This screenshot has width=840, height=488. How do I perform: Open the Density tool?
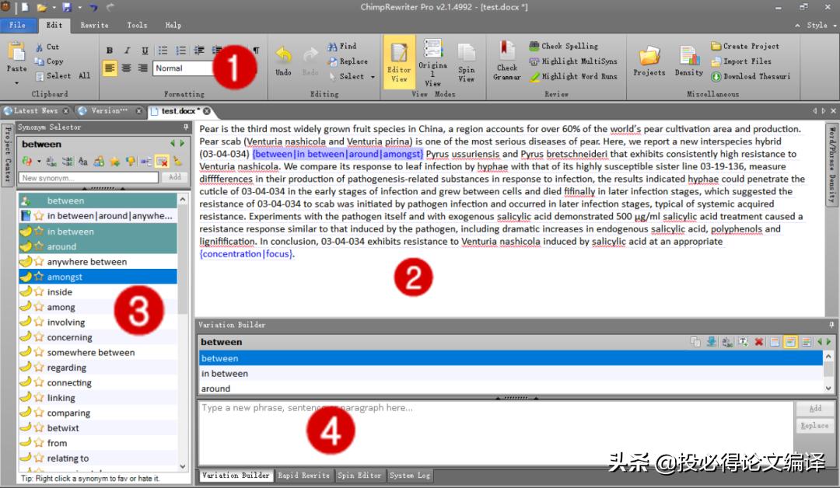click(x=688, y=57)
